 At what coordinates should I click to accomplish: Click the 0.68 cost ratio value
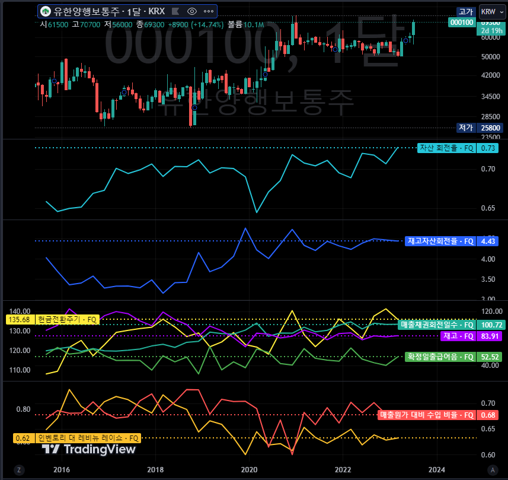pos(488,415)
